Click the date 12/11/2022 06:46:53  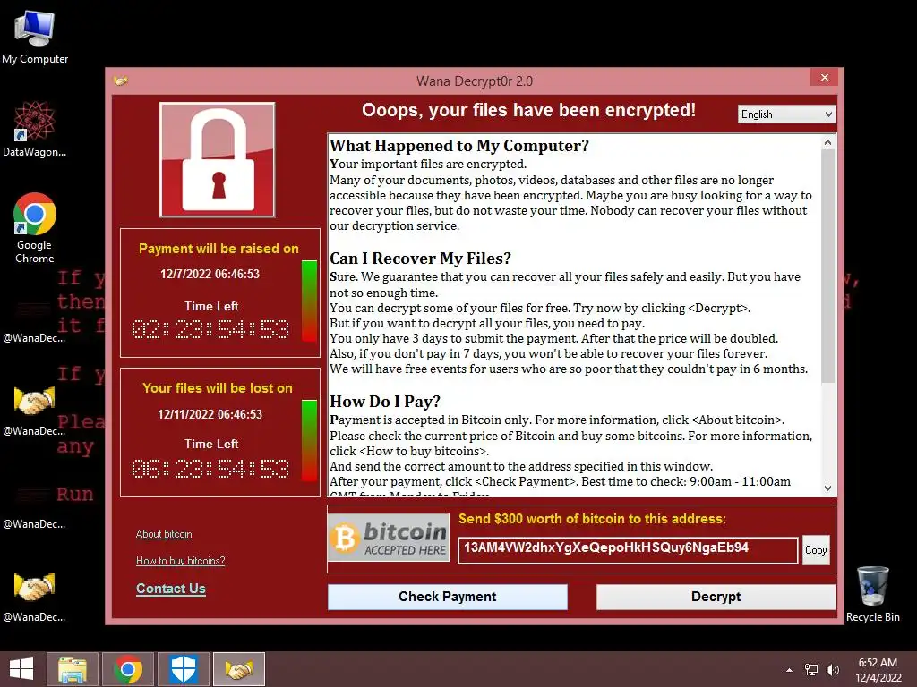coord(210,414)
